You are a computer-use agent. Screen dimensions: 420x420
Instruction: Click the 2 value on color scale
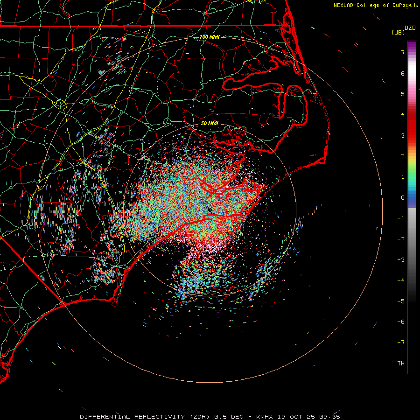click(x=403, y=156)
